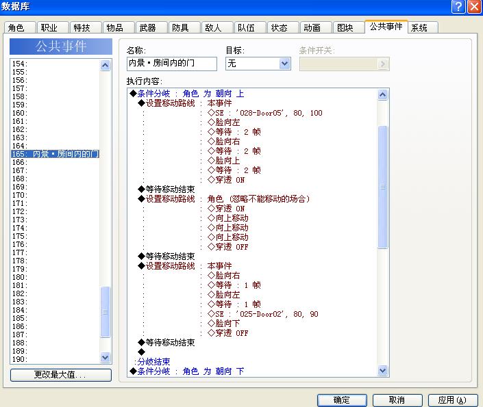The height and width of the screenshot is (407, 483).
Task: Click the 名称 input field
Action: pyautogui.click(x=171, y=64)
